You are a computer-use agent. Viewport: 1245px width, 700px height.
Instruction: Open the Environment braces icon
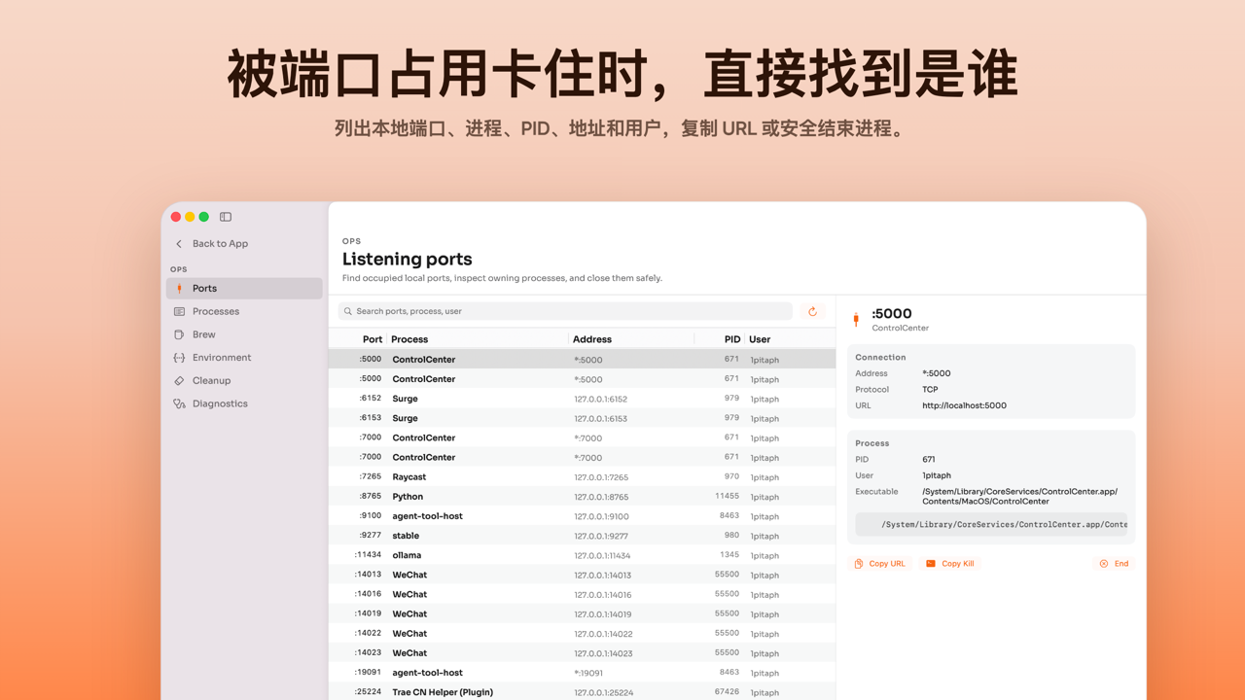179,358
